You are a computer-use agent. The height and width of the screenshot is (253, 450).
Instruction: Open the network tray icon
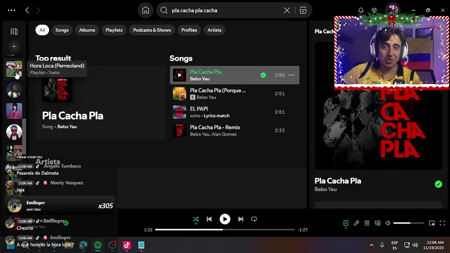(x=407, y=245)
